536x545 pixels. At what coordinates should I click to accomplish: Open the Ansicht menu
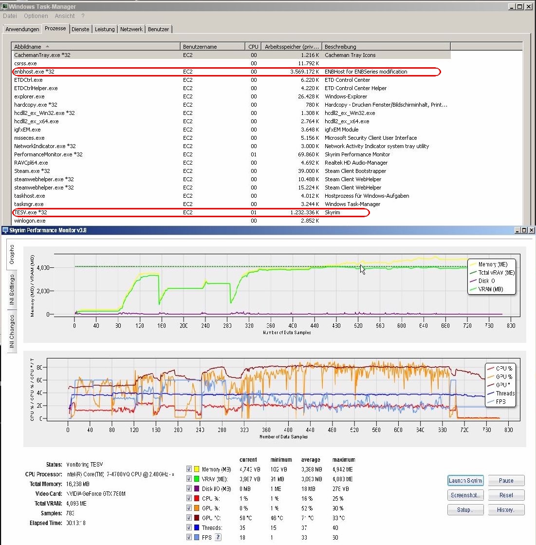coord(65,16)
